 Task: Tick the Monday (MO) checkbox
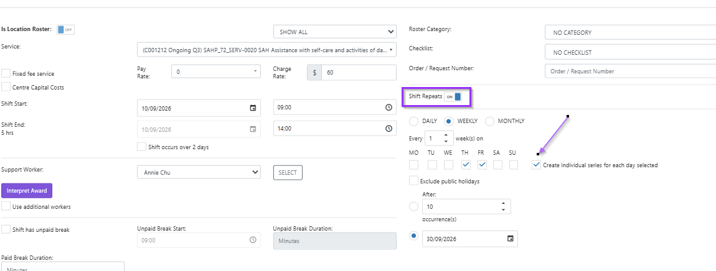coord(413,165)
